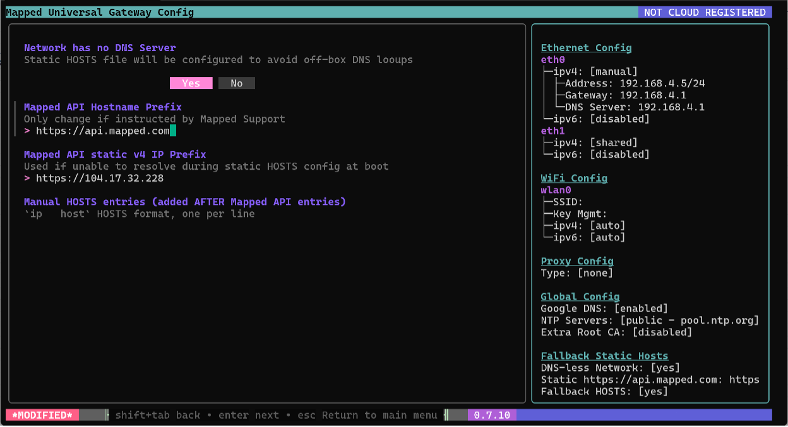The width and height of the screenshot is (788, 427).
Task: Click the proxy 'Type: [none]' value
Action: click(x=577, y=273)
